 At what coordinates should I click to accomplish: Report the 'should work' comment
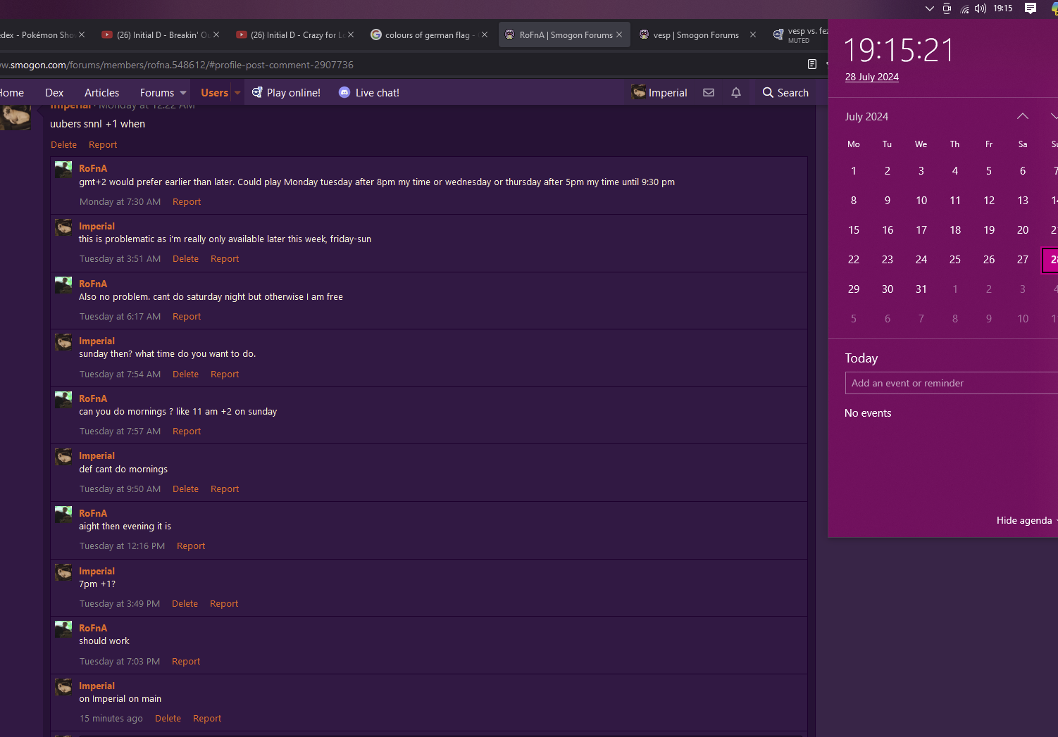tap(186, 661)
